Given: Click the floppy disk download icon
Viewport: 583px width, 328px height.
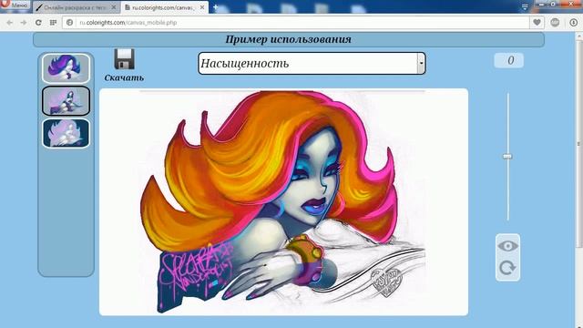Looking at the screenshot, I should [x=124, y=58].
